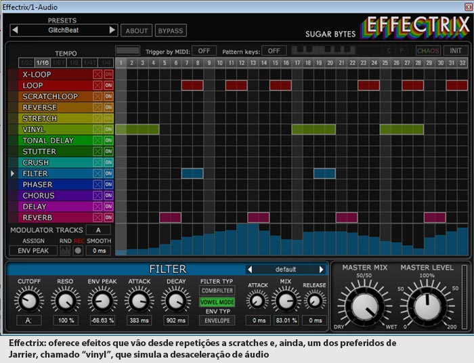The width and height of the screenshot is (474, 363).
Task: Click the ABOUT button
Action: click(137, 30)
